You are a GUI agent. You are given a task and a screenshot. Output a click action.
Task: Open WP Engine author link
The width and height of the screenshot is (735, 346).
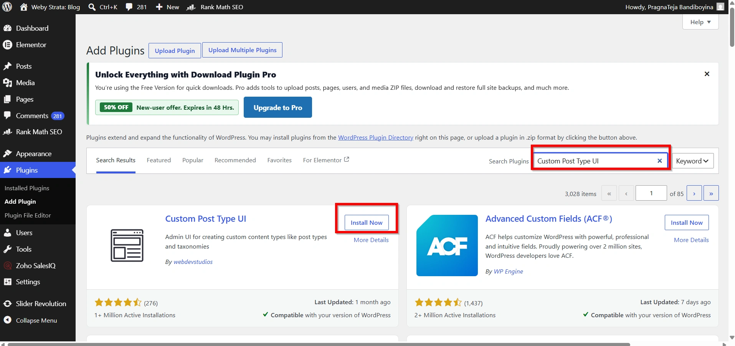pyautogui.click(x=508, y=272)
